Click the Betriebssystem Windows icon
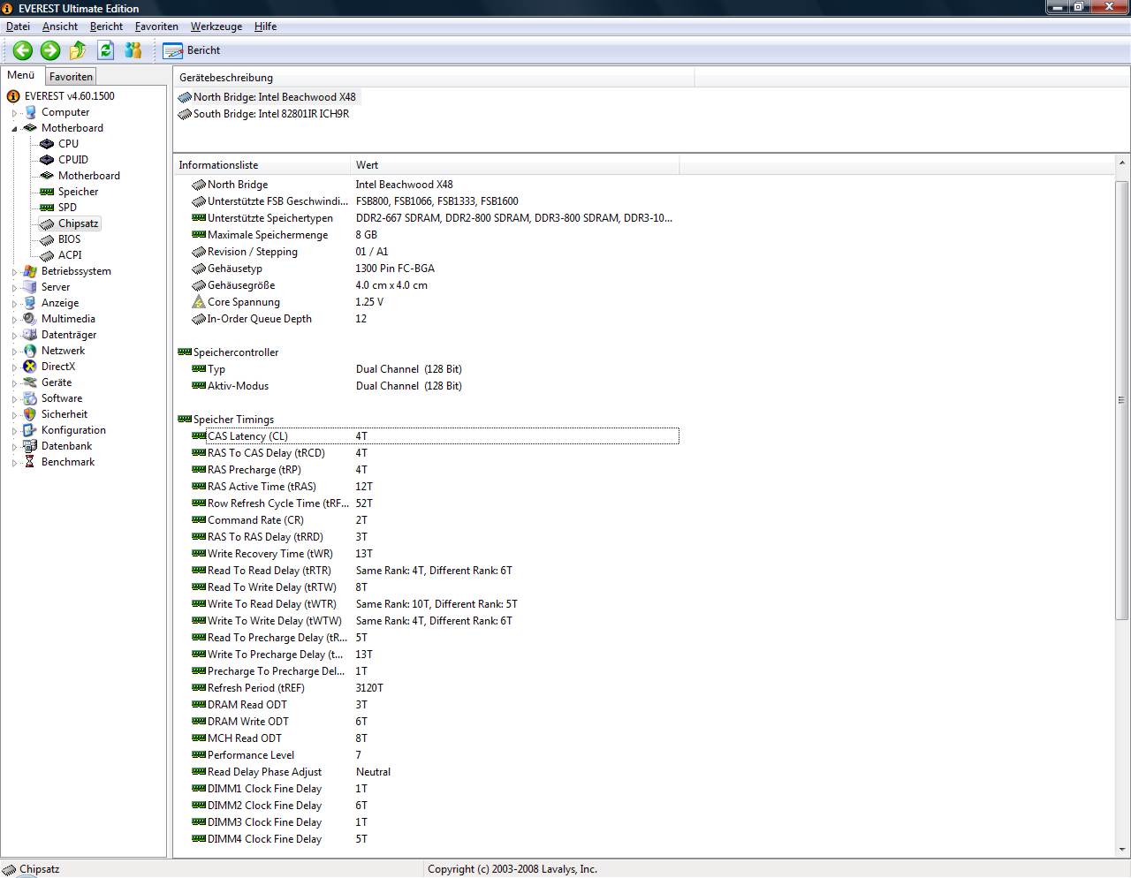 [x=30, y=271]
